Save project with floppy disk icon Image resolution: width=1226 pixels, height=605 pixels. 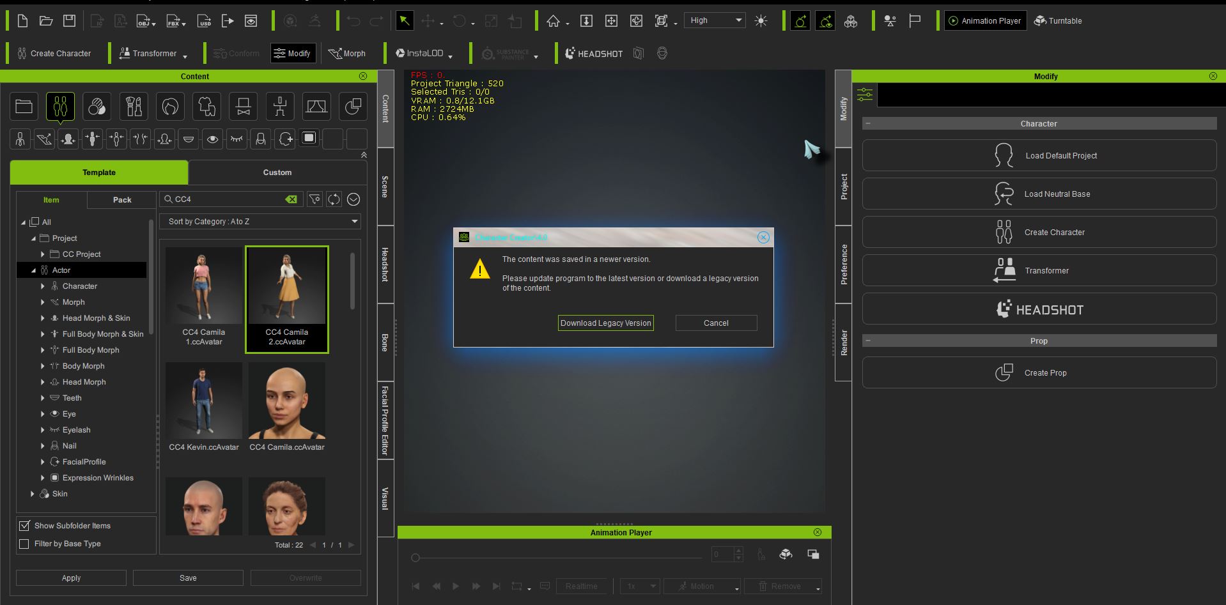point(69,21)
